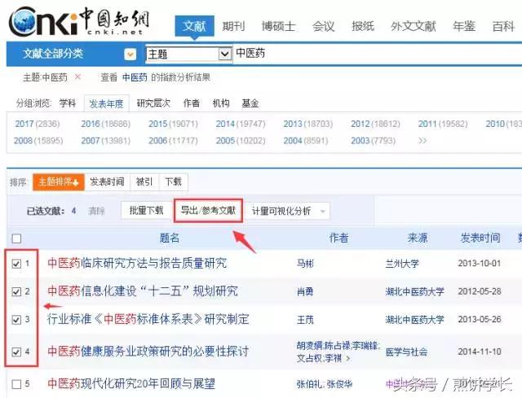Group results by 机构
Viewport: 522px width, 398px height.
(x=221, y=103)
